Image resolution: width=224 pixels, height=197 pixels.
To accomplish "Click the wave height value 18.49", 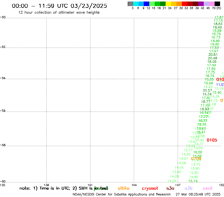I will pyautogui.click(x=217, y=27).
